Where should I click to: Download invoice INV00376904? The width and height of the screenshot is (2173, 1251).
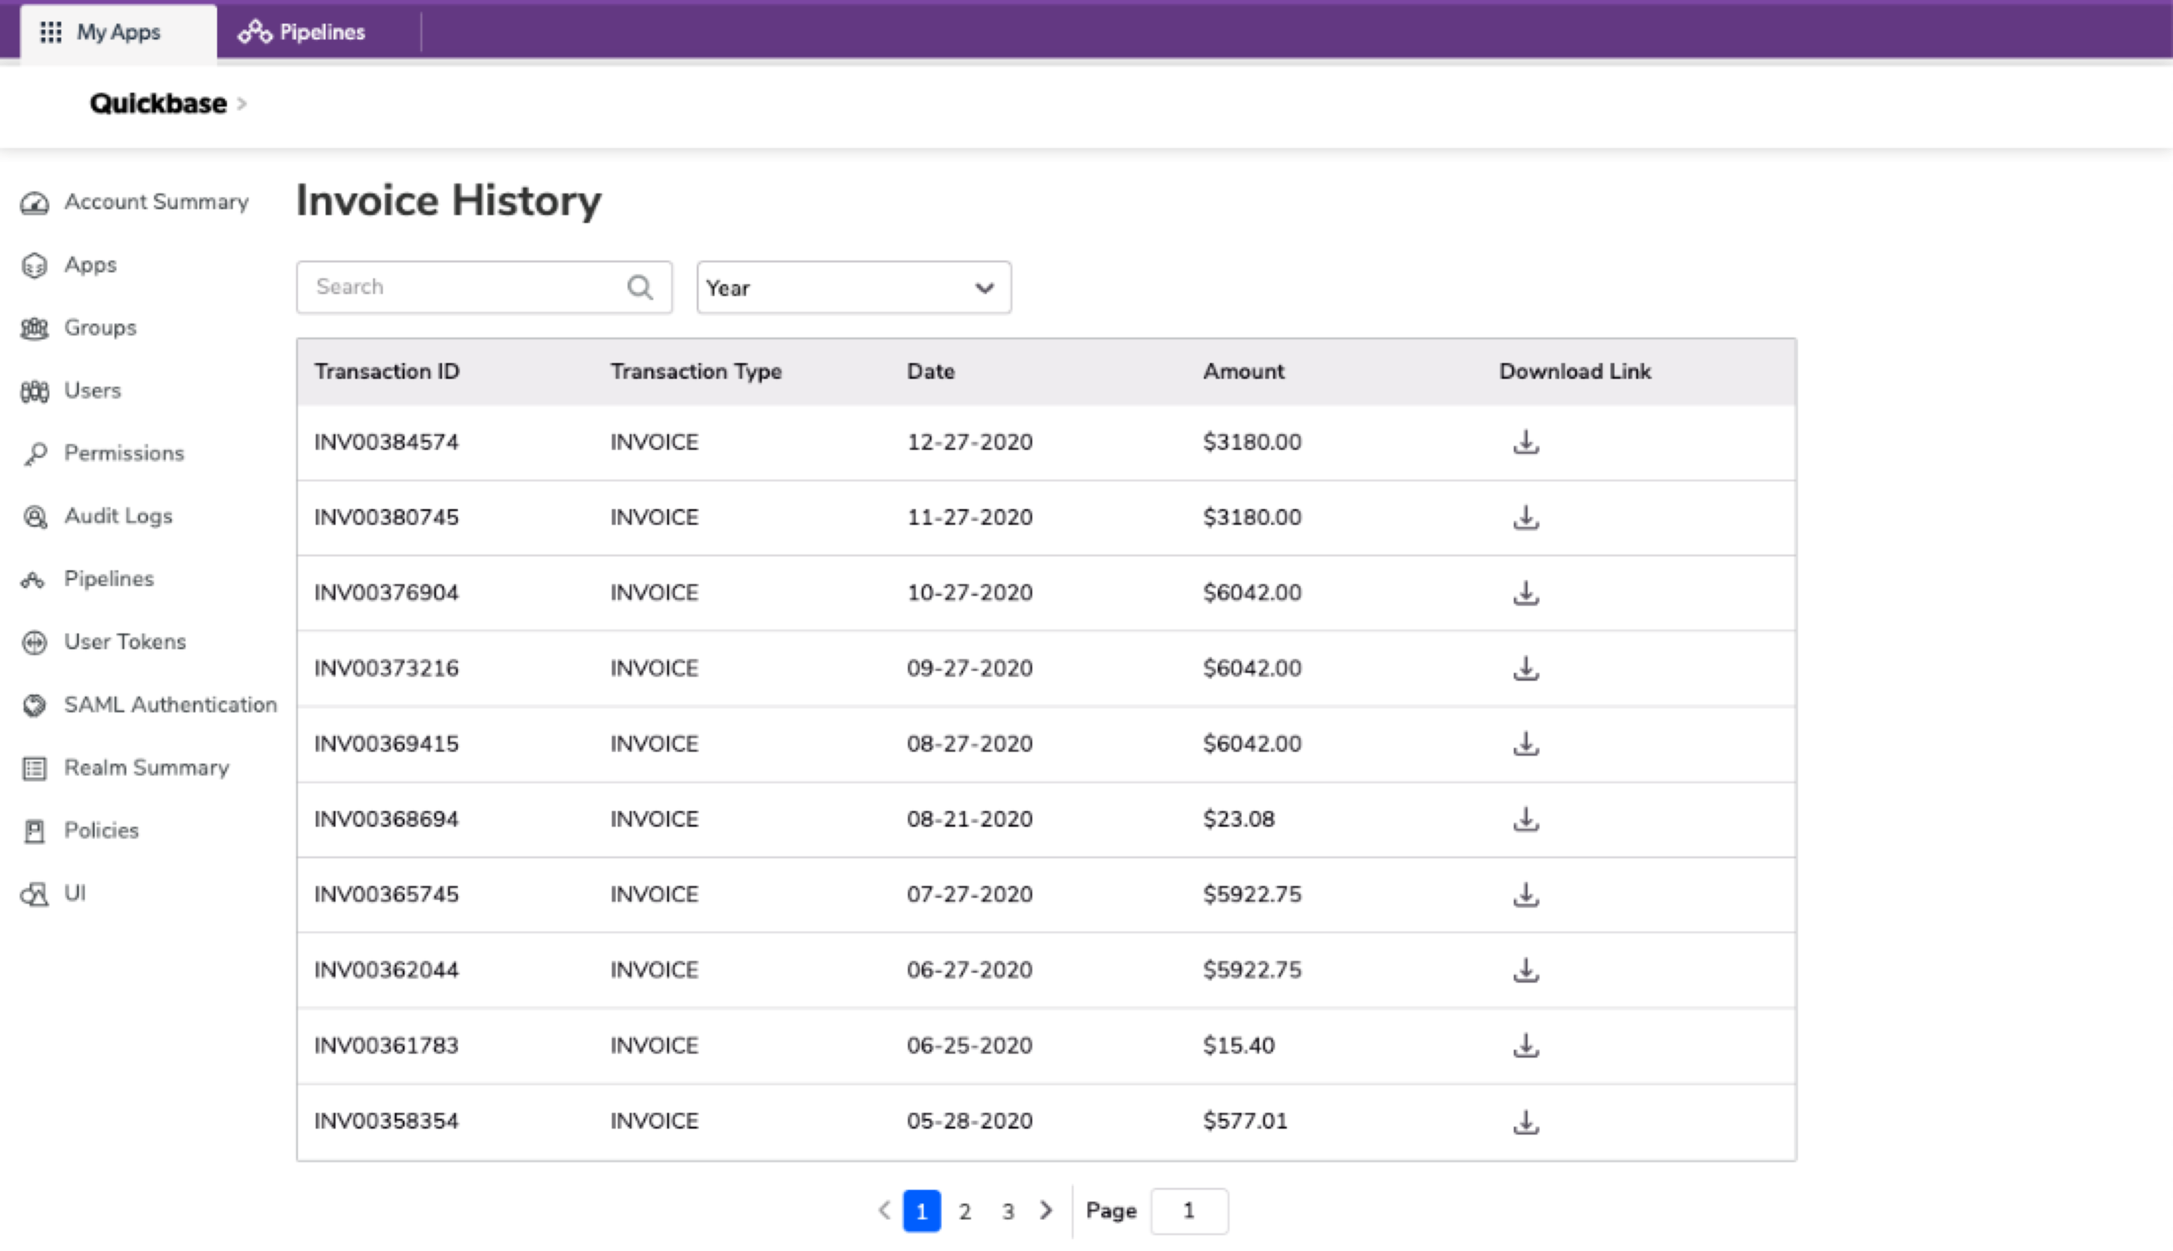pos(1525,593)
